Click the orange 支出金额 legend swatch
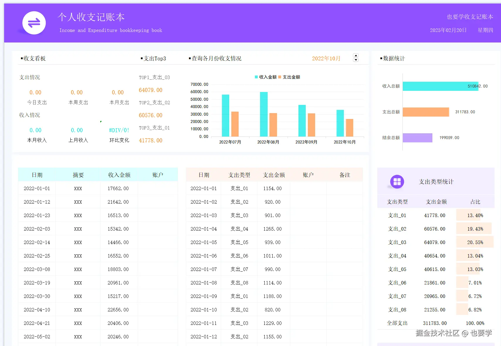The width and height of the screenshot is (501, 346). (x=280, y=77)
